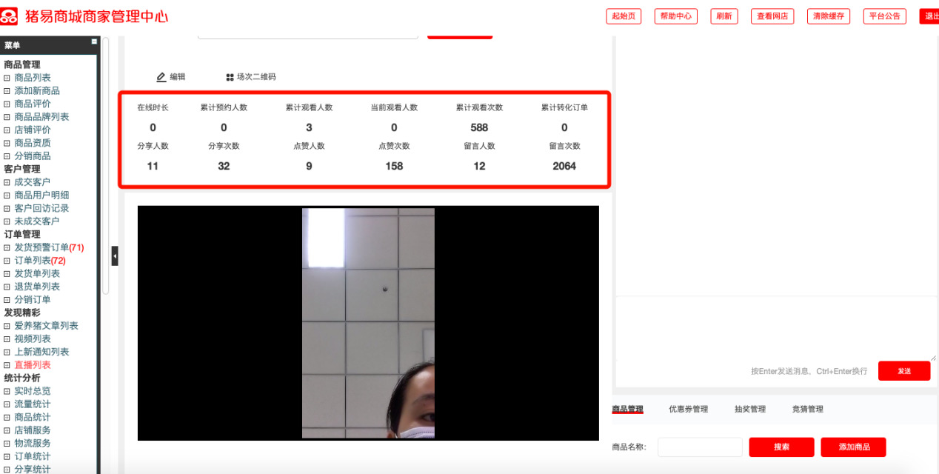
Task: Click the 清除缓存 button
Action: (829, 16)
